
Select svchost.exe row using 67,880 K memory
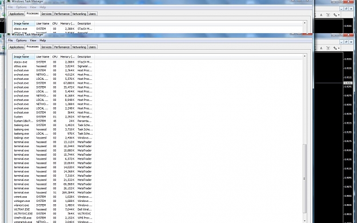(54, 83)
